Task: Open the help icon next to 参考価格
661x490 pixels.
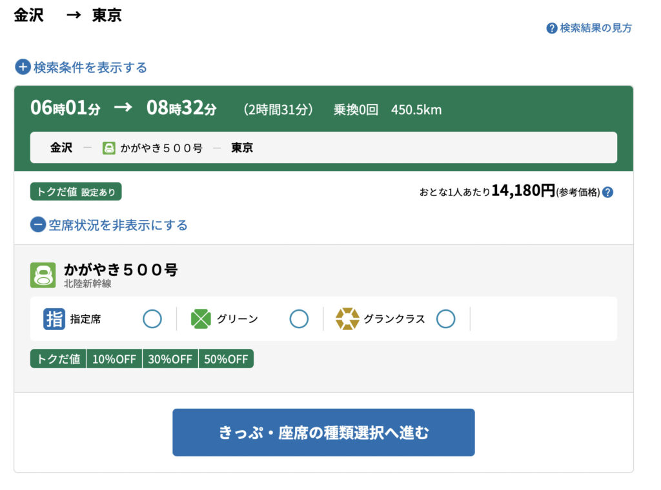Action: tap(607, 192)
